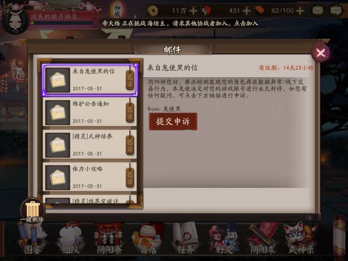Open the 图鉴 scroll icon
Image resolution: width=348 pixels, height=261 pixels.
pos(32,239)
